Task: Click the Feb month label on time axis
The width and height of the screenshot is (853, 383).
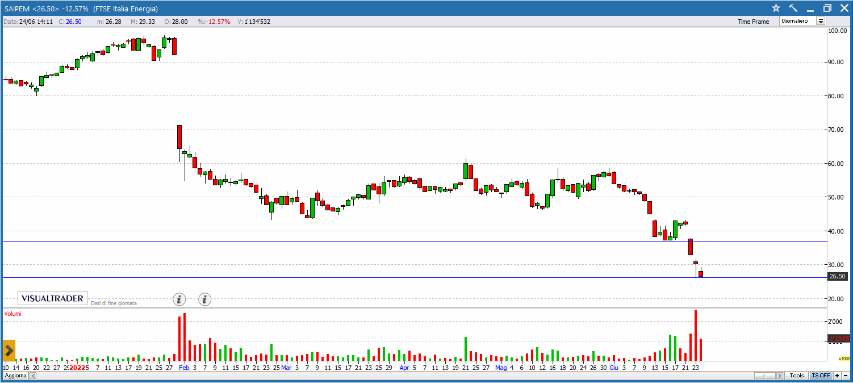Action: (x=184, y=368)
